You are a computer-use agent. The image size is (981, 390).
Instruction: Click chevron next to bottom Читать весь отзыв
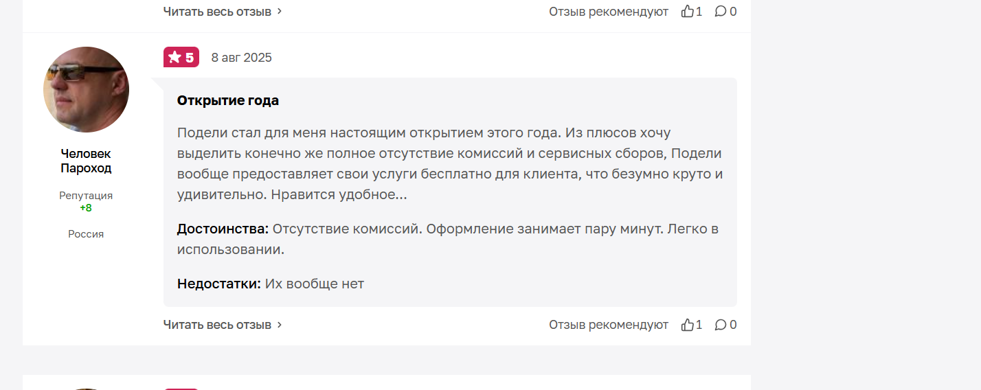tap(280, 325)
